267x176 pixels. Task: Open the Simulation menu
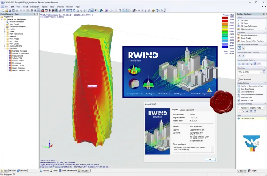point(35,7)
